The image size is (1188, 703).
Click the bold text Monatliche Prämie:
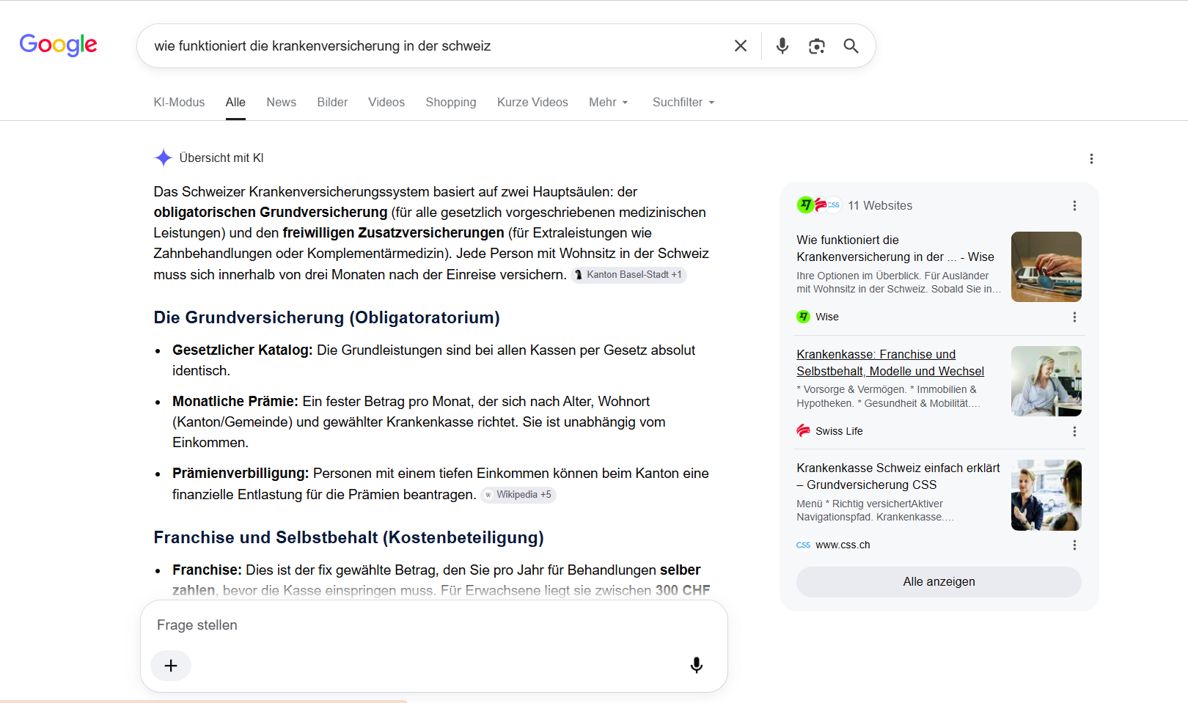tap(235, 402)
